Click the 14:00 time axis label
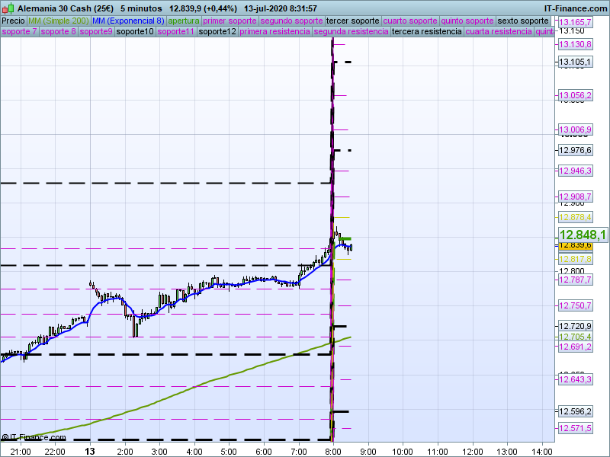610x457 pixels. [542, 452]
